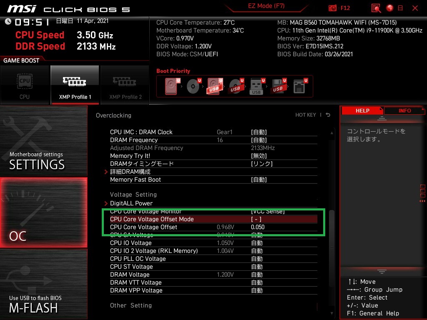Screen dimensions: 427x320
Task: Select first hard disk boot device icon
Action: (x=172, y=86)
